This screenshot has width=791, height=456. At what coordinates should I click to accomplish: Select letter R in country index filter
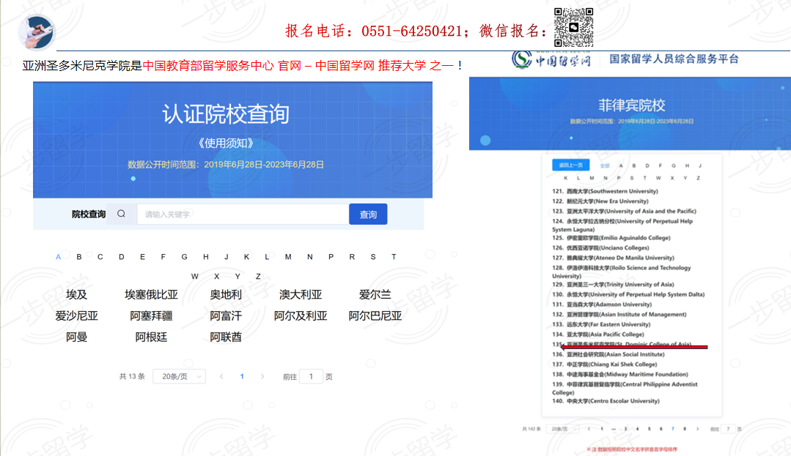352,257
